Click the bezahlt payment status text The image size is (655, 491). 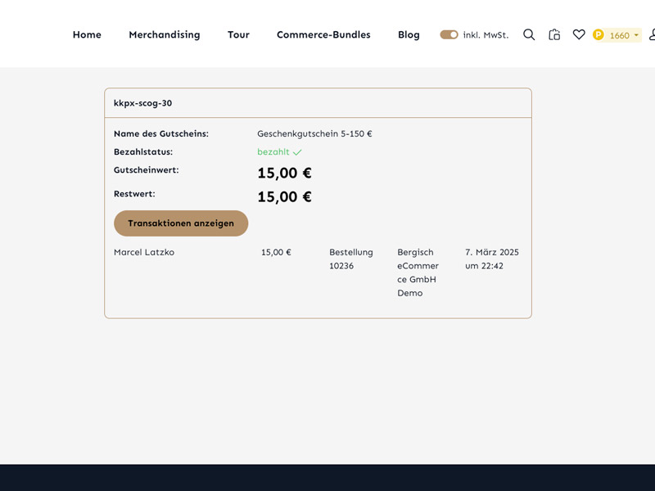pos(273,152)
